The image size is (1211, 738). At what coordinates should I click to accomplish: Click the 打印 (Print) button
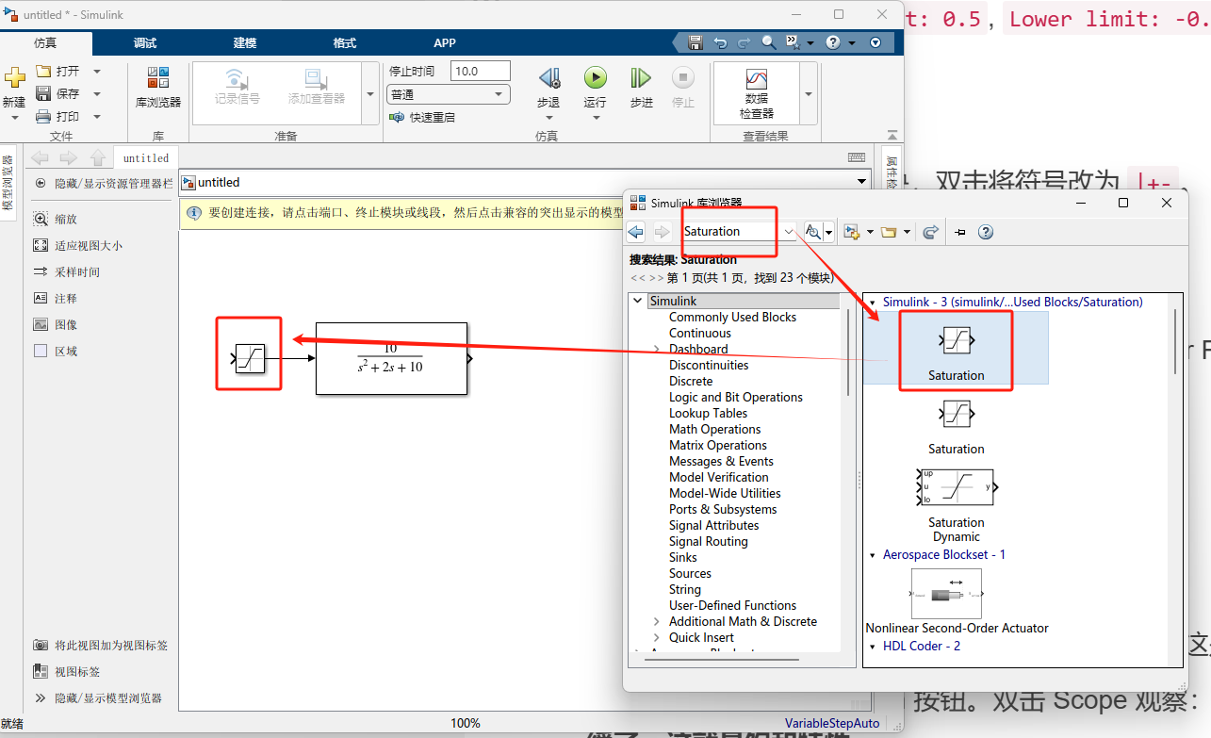click(x=57, y=116)
